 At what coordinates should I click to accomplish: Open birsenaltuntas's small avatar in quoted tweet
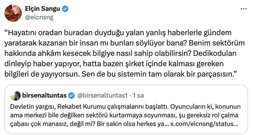[x=15, y=95]
